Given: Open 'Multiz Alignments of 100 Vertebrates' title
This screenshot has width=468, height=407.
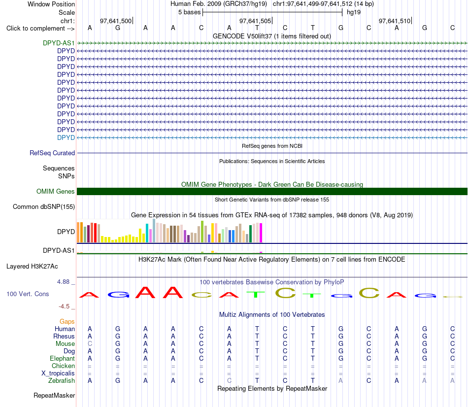Looking at the screenshot, I should point(272,315).
